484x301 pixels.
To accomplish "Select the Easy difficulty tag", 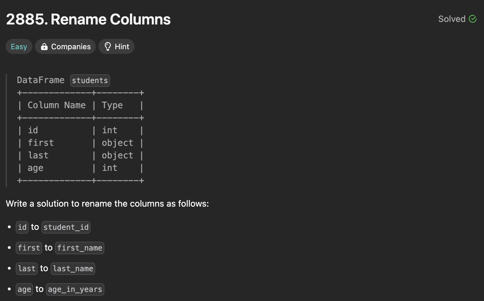I will 19,47.
